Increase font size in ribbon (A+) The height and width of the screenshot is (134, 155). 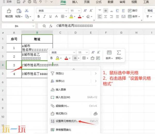click(x=85, y=11)
